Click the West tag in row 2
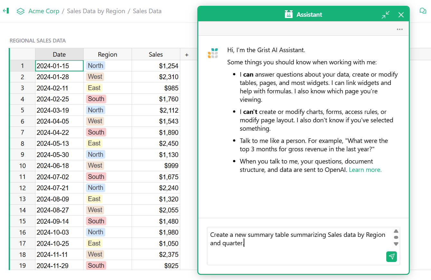This screenshot has height=280, width=431. click(95, 77)
